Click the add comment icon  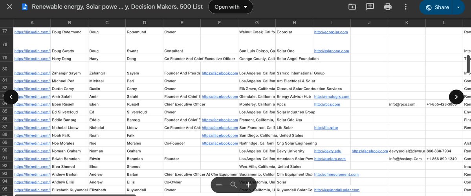click(370, 7)
